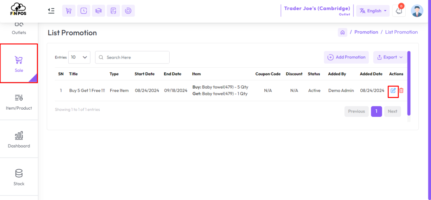Click the Add Promotion button
Screen dimensions: 431x200
(346, 57)
